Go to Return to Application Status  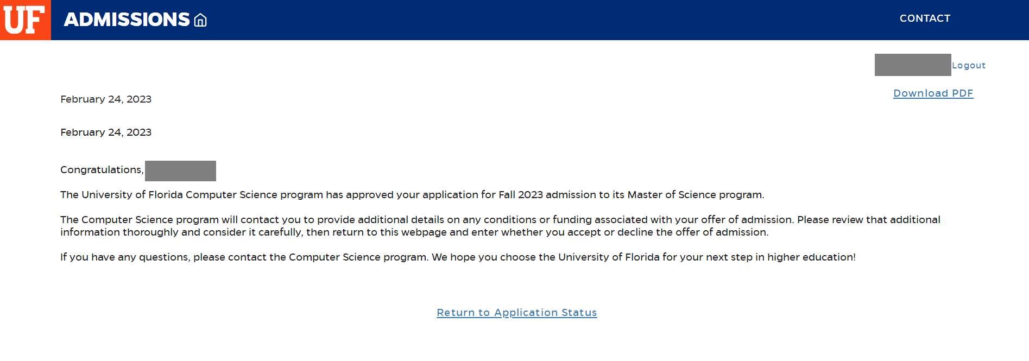pos(516,313)
